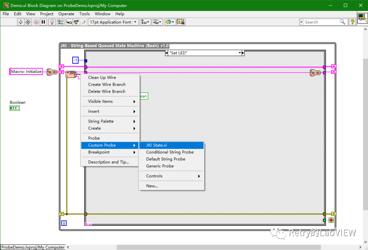Screen dimensions: 368x250
Task: Open the View menu
Action: click(31, 14)
